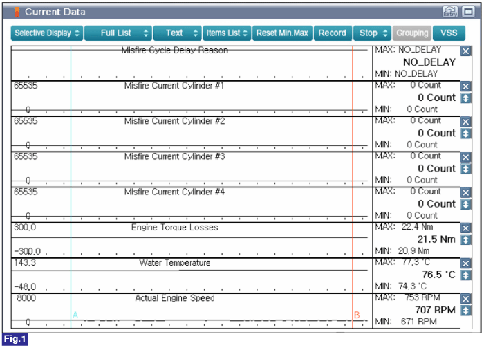Click the MIN 671 RPM reading
Image resolution: width=484 pixels, height=348 pixels.
[406, 322]
